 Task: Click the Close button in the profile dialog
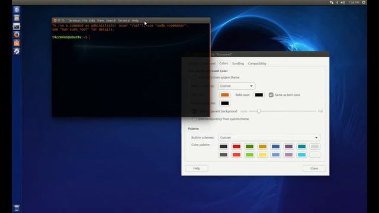(314, 169)
